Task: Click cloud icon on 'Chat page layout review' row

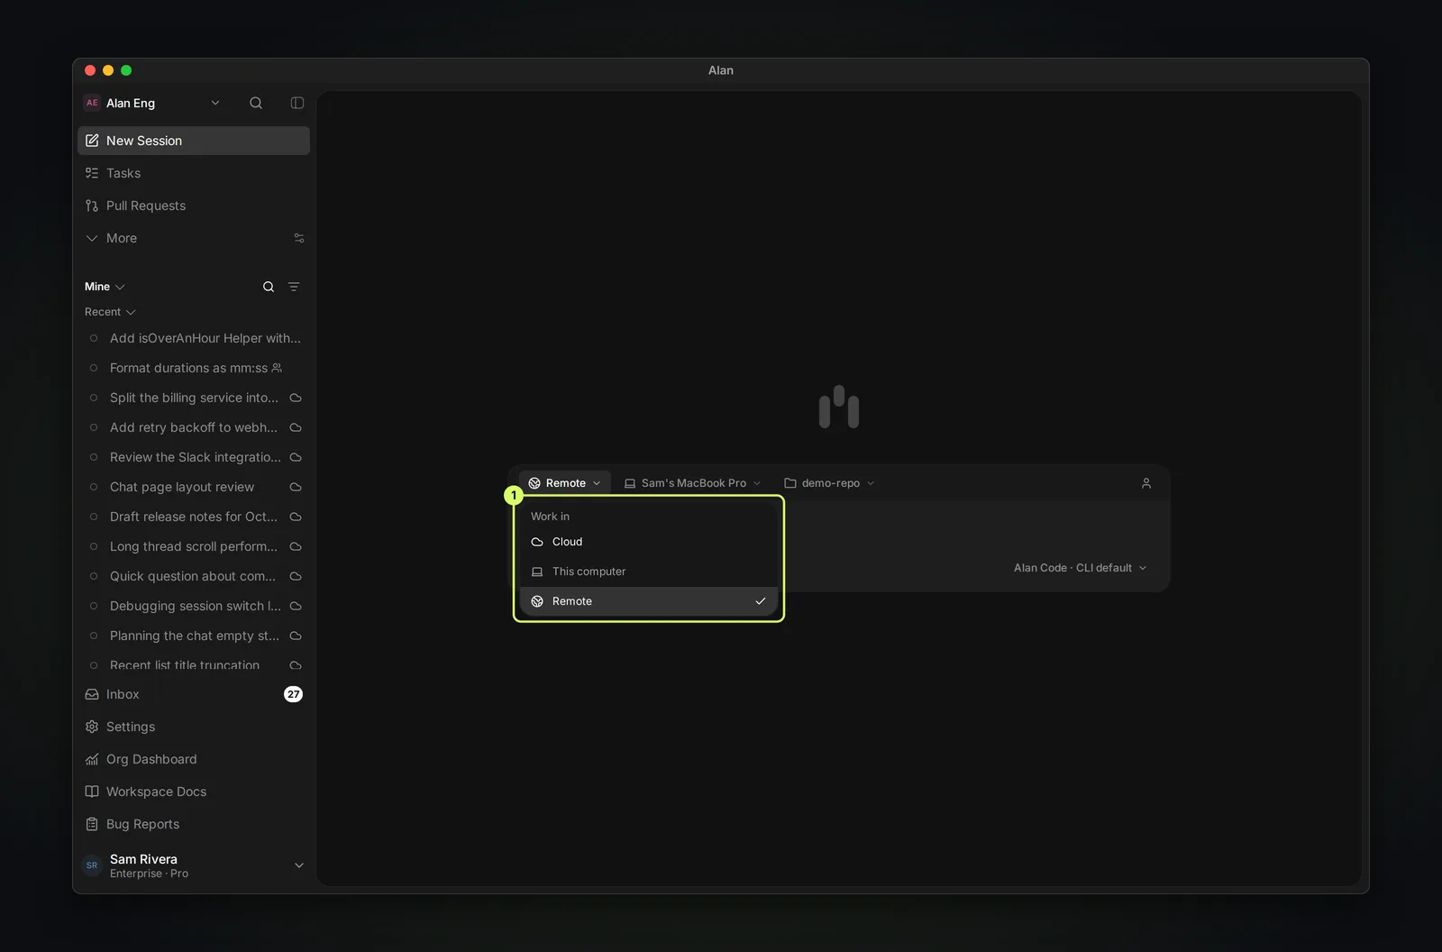Action: pyautogui.click(x=296, y=487)
